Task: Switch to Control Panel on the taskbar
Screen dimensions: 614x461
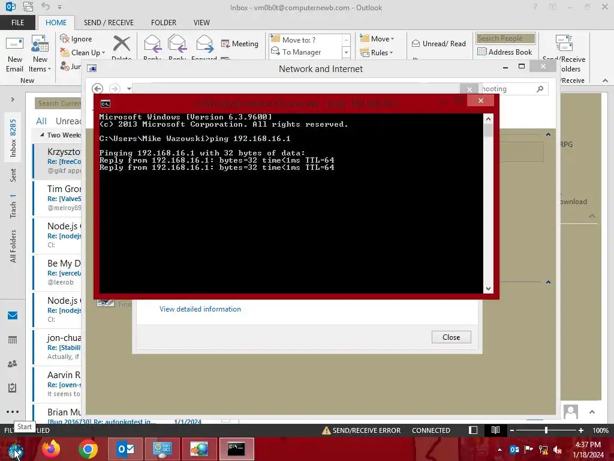Action: pos(162,449)
